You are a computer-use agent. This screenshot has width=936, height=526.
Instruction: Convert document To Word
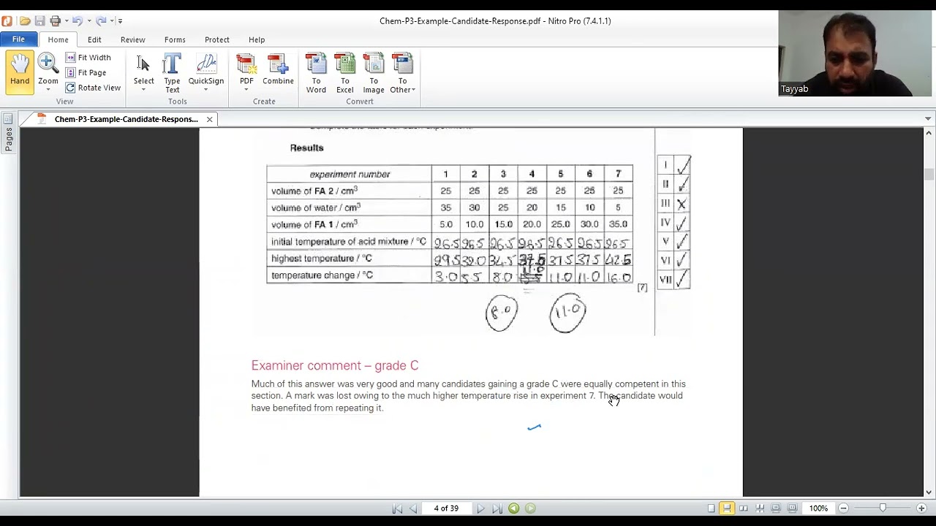[x=316, y=73]
